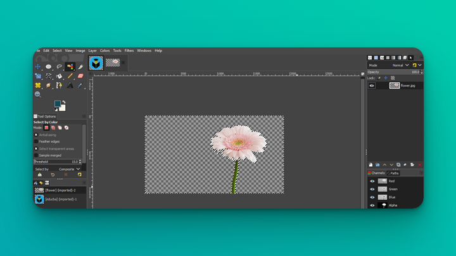Open the Filters menu
The height and width of the screenshot is (256, 456).
tap(129, 51)
